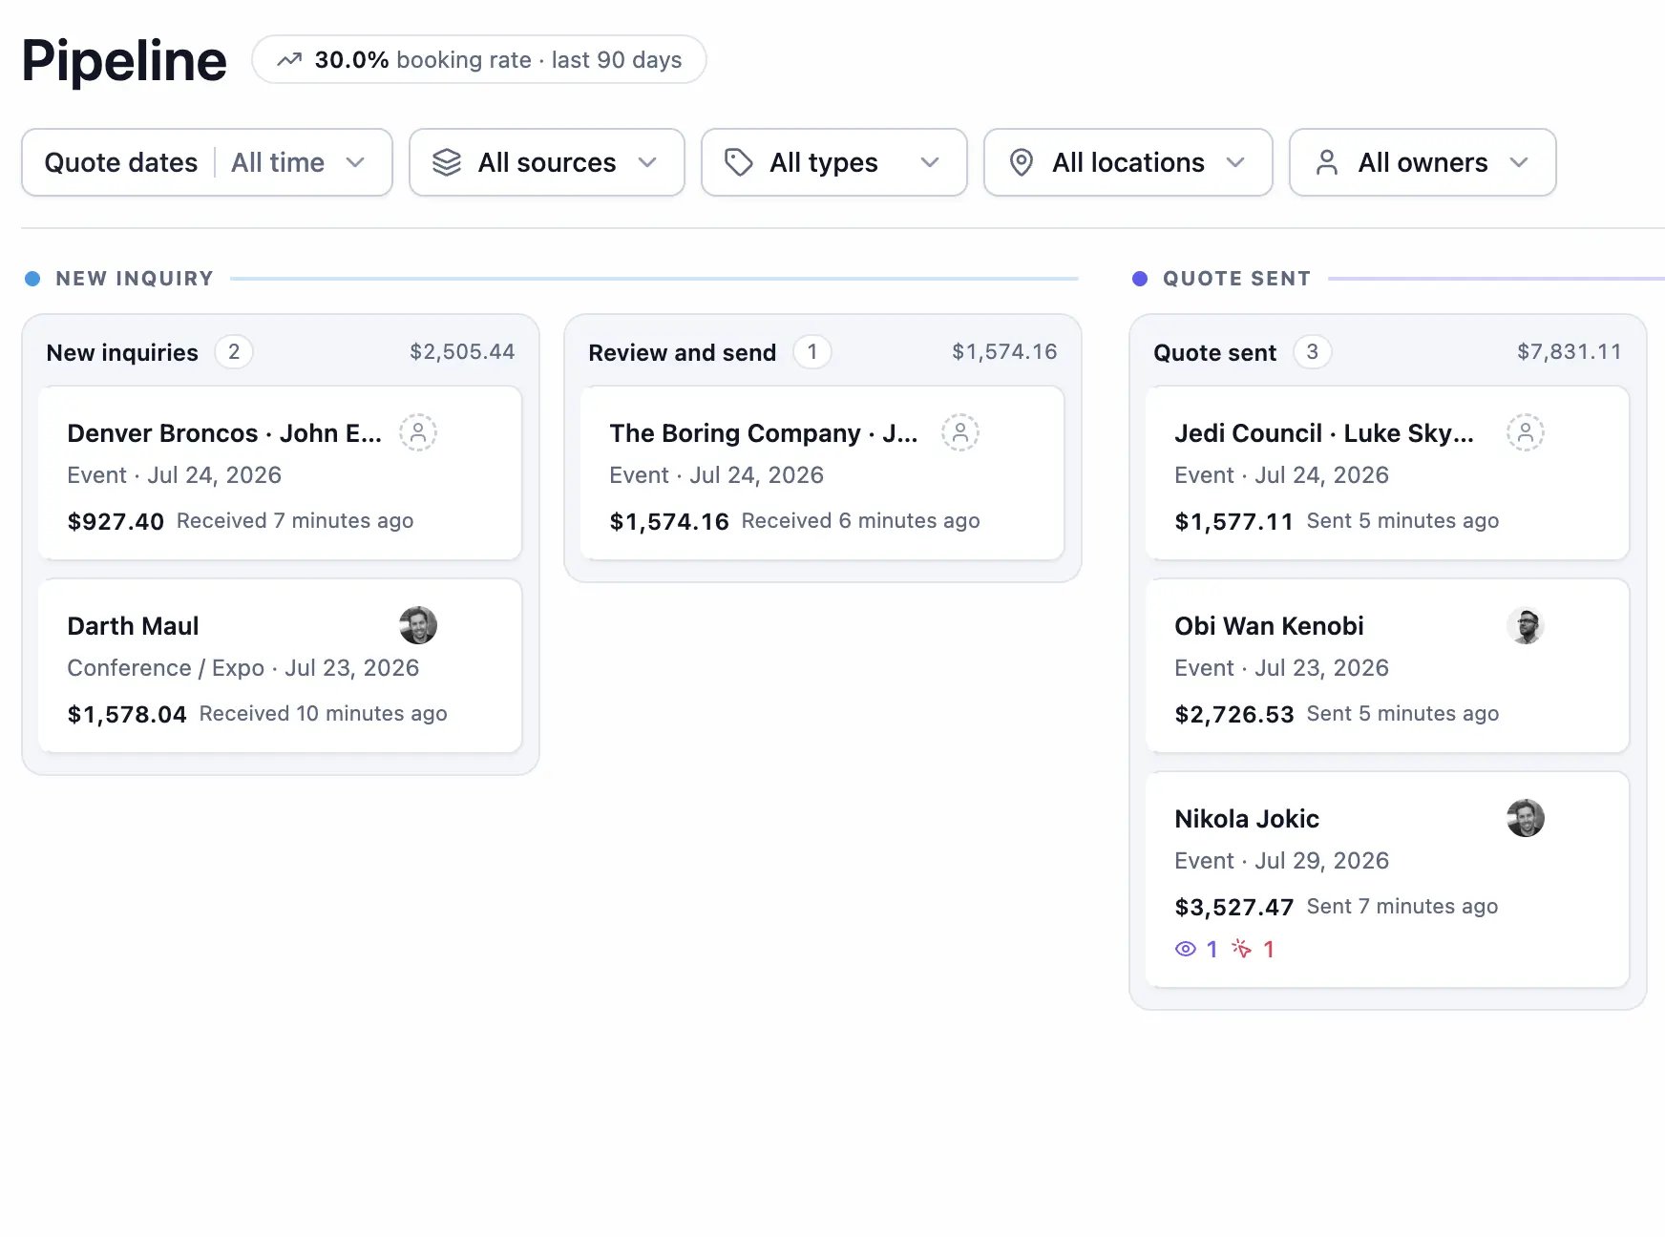
Task: Open the Obi Wan Kenobi quote card
Action: pyautogui.click(x=1387, y=666)
